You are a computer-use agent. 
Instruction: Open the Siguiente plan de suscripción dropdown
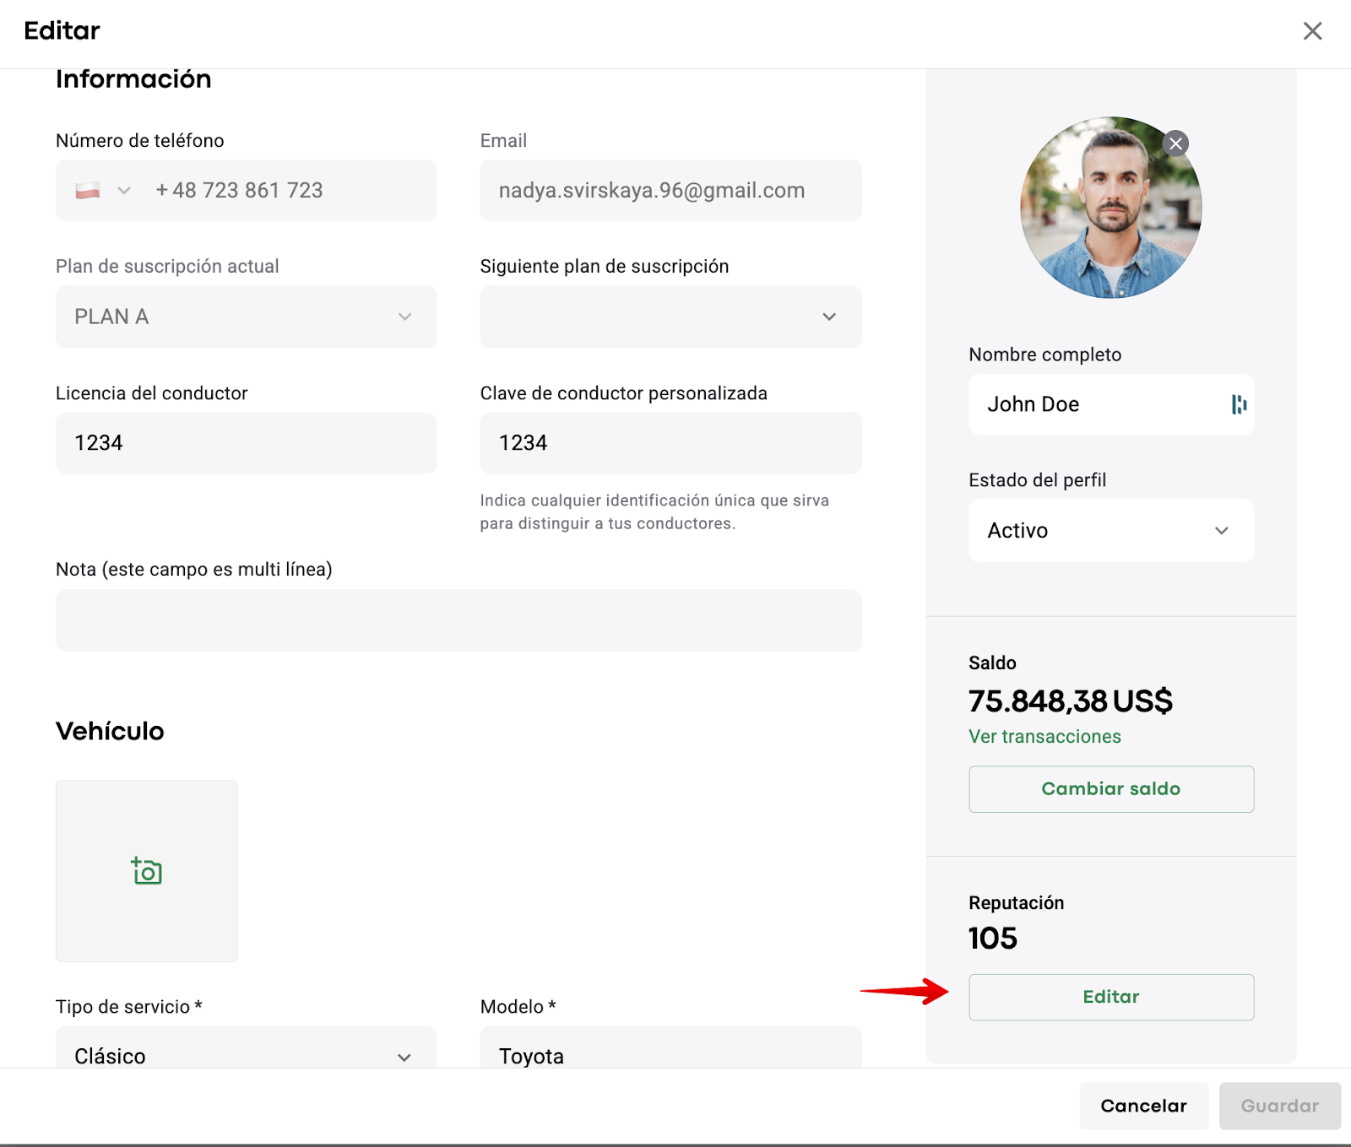click(x=670, y=317)
